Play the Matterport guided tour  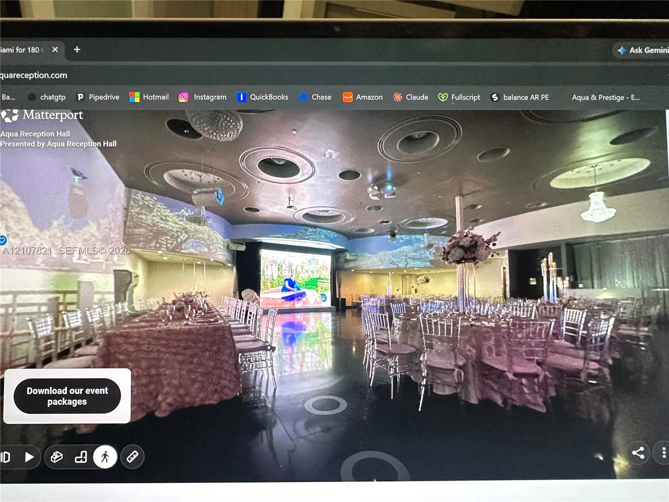point(29,457)
